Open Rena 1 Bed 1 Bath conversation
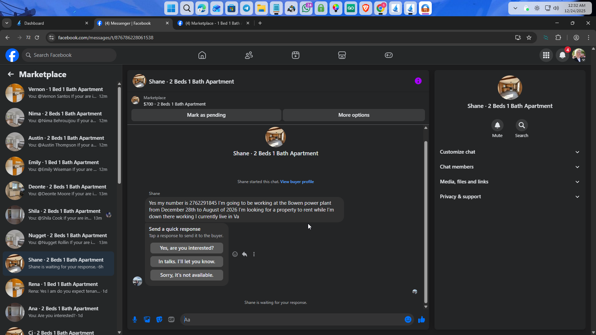This screenshot has width=596, height=335. (x=58, y=288)
